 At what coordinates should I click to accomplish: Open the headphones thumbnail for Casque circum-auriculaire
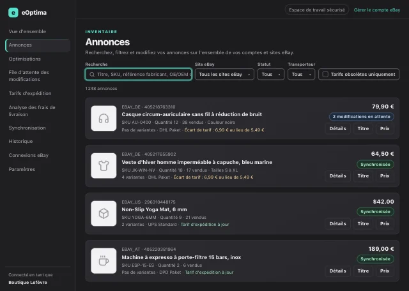(104, 118)
